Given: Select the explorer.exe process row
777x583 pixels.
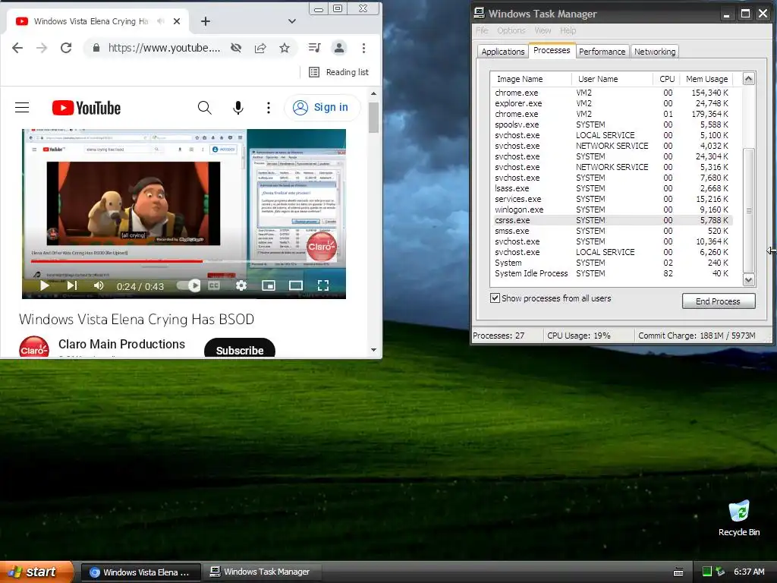Looking at the screenshot, I should coord(612,103).
